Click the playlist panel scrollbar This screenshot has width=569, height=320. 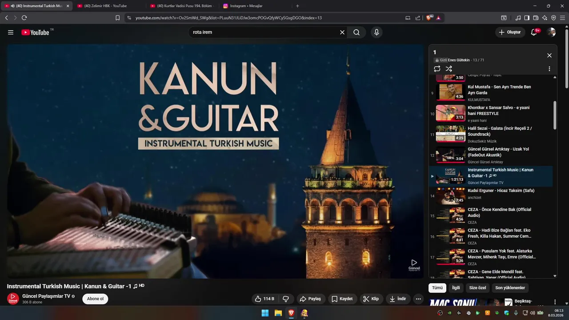[x=555, y=115]
